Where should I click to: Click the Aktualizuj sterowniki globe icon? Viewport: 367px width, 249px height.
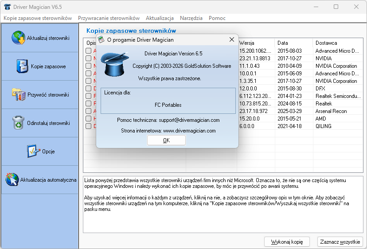19,38
